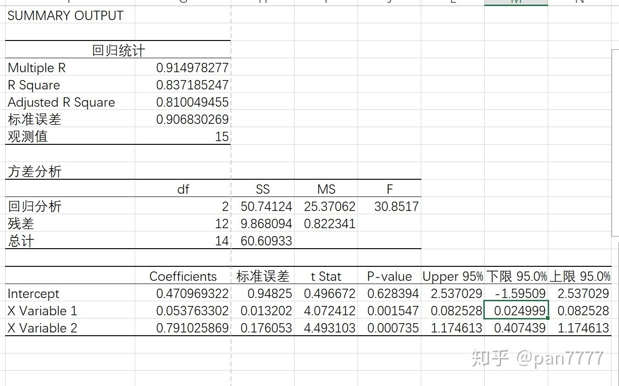Select the P-value 0.000735
Screen dimensions: 619x386
tap(393, 328)
